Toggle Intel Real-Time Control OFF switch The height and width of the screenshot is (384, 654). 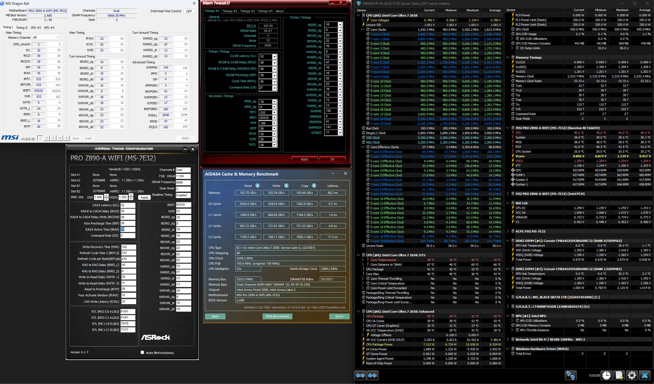pos(189,11)
